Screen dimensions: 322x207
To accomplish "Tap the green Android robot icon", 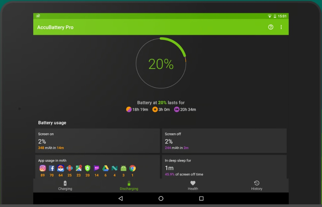I will click(x=123, y=168).
